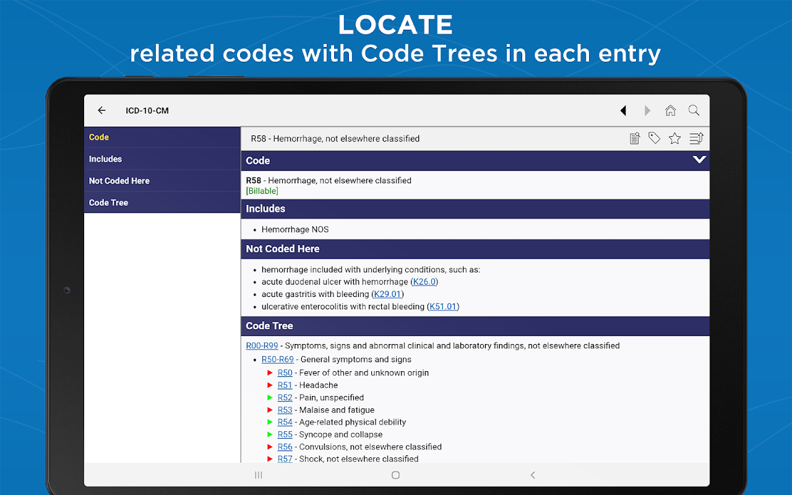This screenshot has width=792, height=495.
Task: Click "acute gastritis with bleeding" text
Action: [316, 294]
